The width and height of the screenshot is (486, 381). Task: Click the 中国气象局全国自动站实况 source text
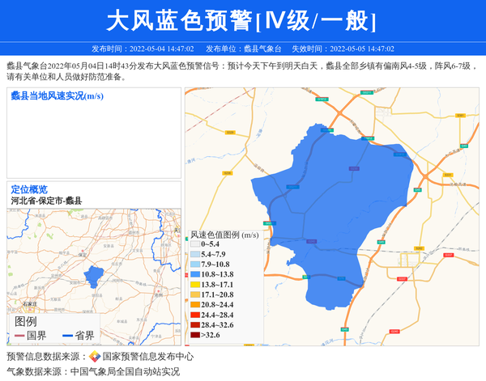pos(125,371)
